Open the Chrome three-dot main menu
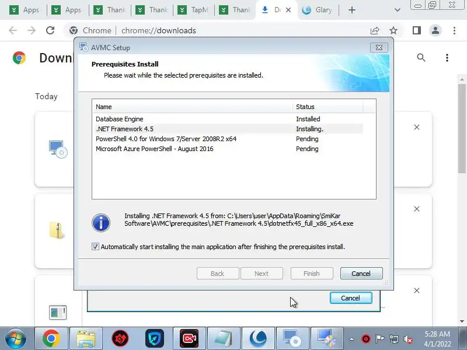The height and width of the screenshot is (350, 467). pyautogui.click(x=454, y=30)
